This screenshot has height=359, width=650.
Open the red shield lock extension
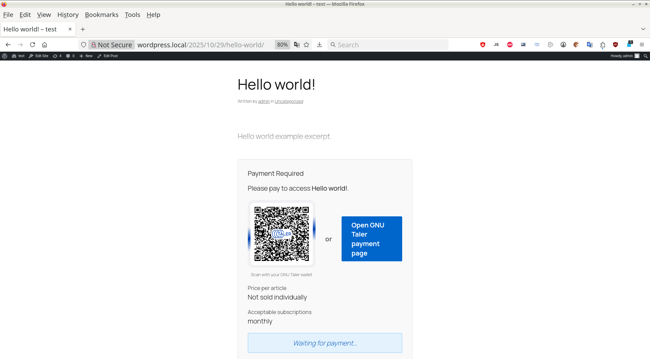click(483, 45)
